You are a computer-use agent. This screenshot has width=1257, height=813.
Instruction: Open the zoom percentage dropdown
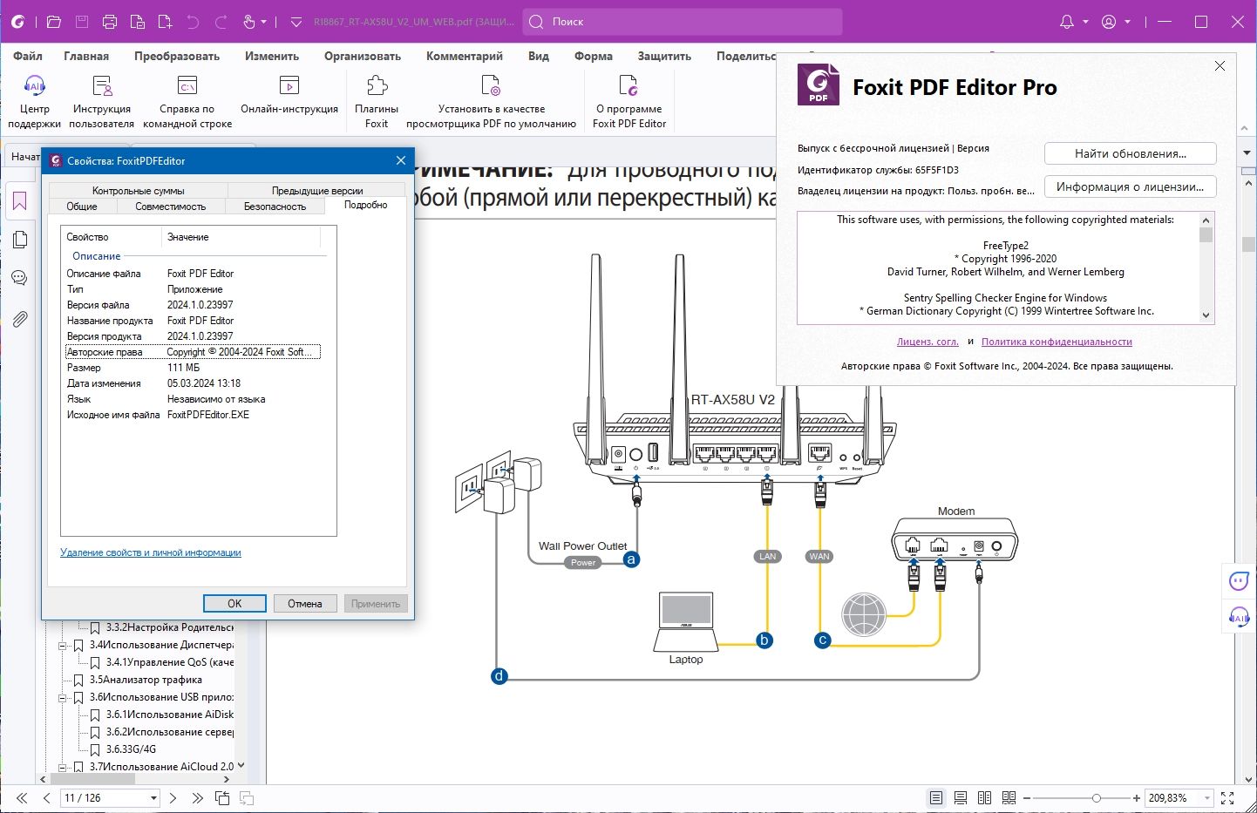click(x=1207, y=798)
